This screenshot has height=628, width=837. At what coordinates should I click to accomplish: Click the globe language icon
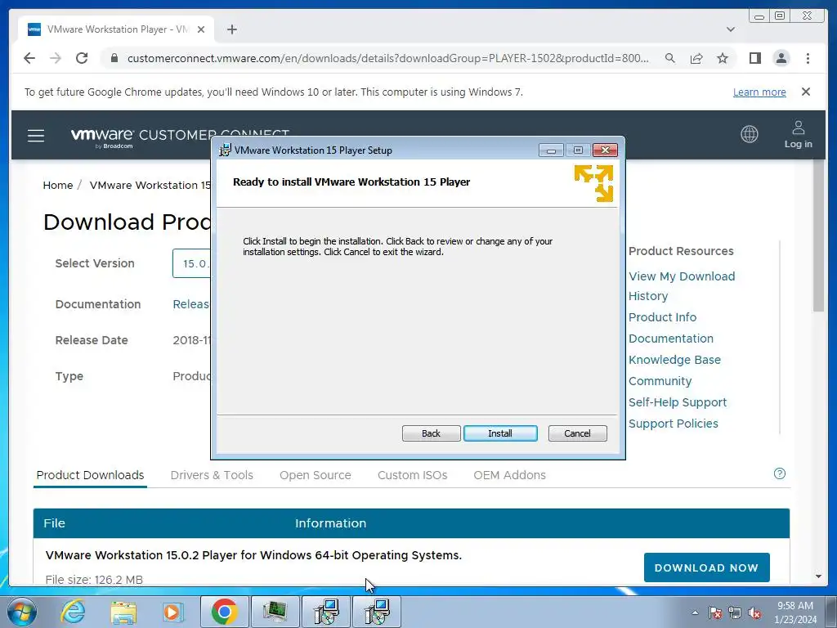[x=749, y=134]
